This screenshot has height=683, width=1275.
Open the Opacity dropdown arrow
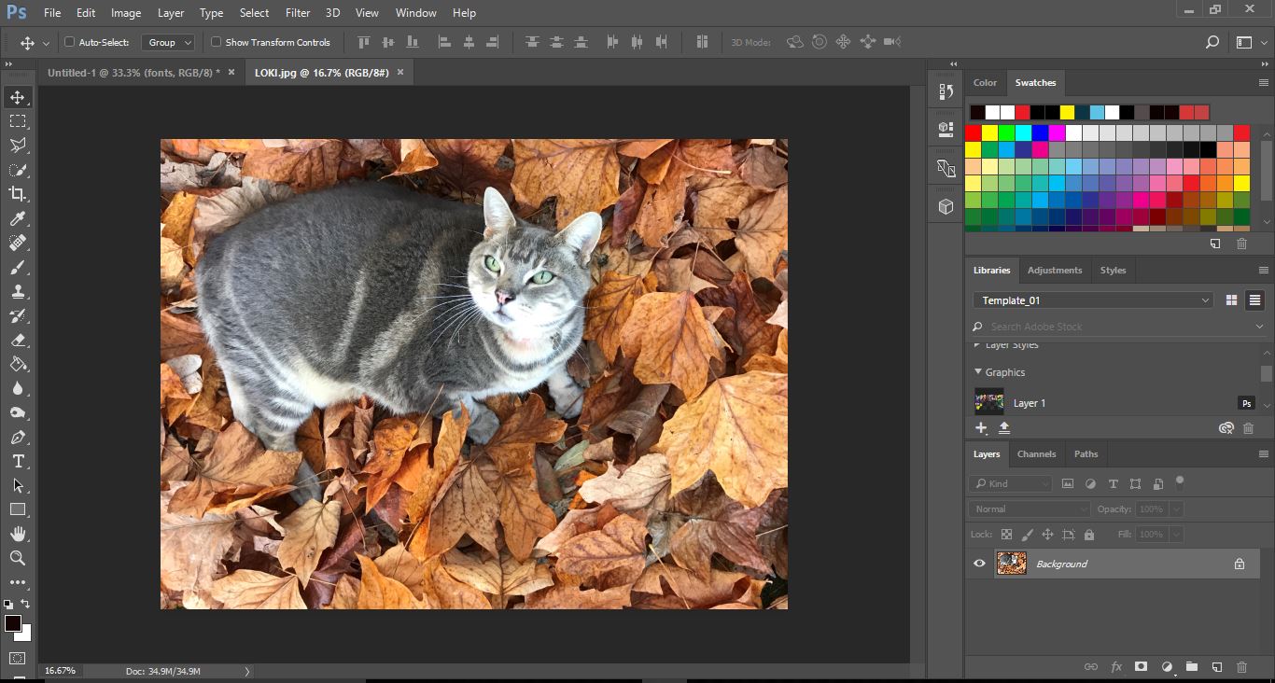[1176, 509]
